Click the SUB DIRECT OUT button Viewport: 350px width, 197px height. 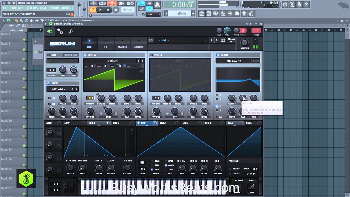71,55
